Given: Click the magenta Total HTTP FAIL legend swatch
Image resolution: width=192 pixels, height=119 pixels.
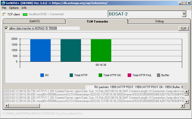Looking at the screenshot, I should [129, 75].
